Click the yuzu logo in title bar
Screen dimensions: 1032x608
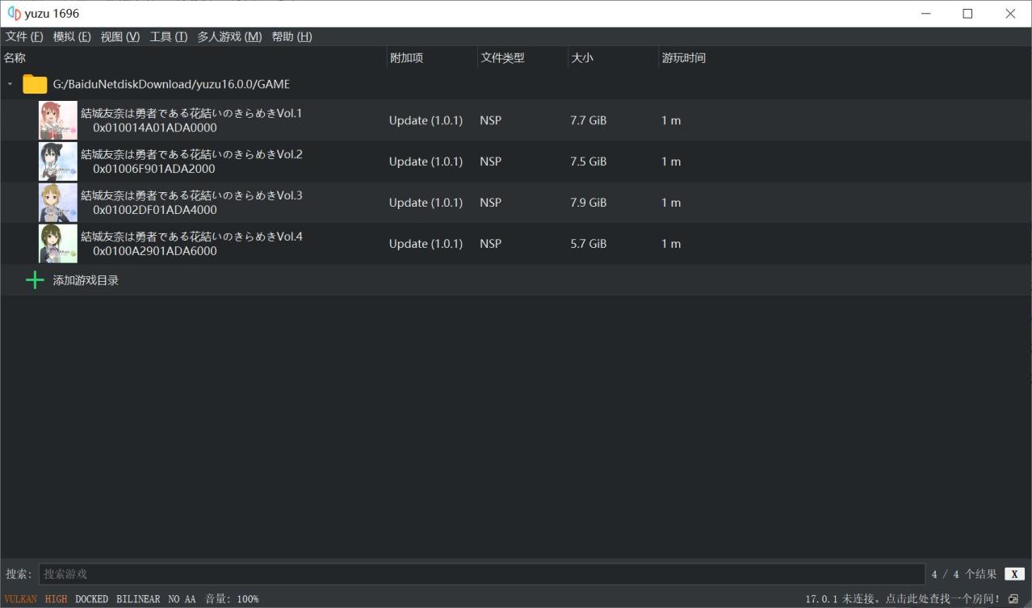[x=14, y=14]
